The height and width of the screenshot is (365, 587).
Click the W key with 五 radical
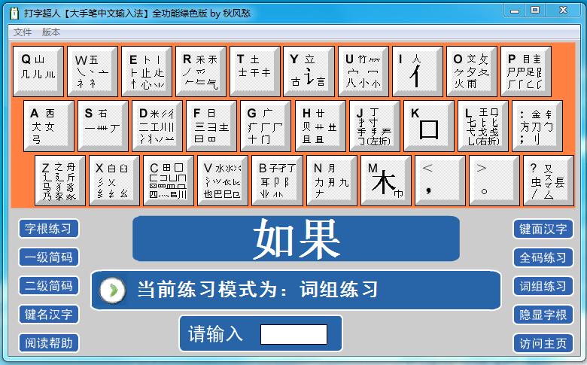(x=93, y=71)
